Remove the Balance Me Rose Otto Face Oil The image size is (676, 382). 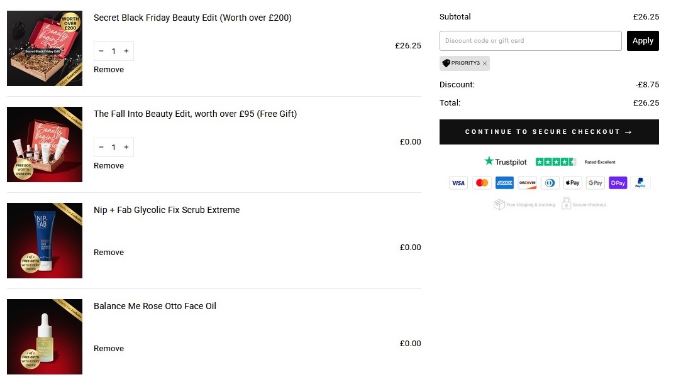(x=108, y=348)
